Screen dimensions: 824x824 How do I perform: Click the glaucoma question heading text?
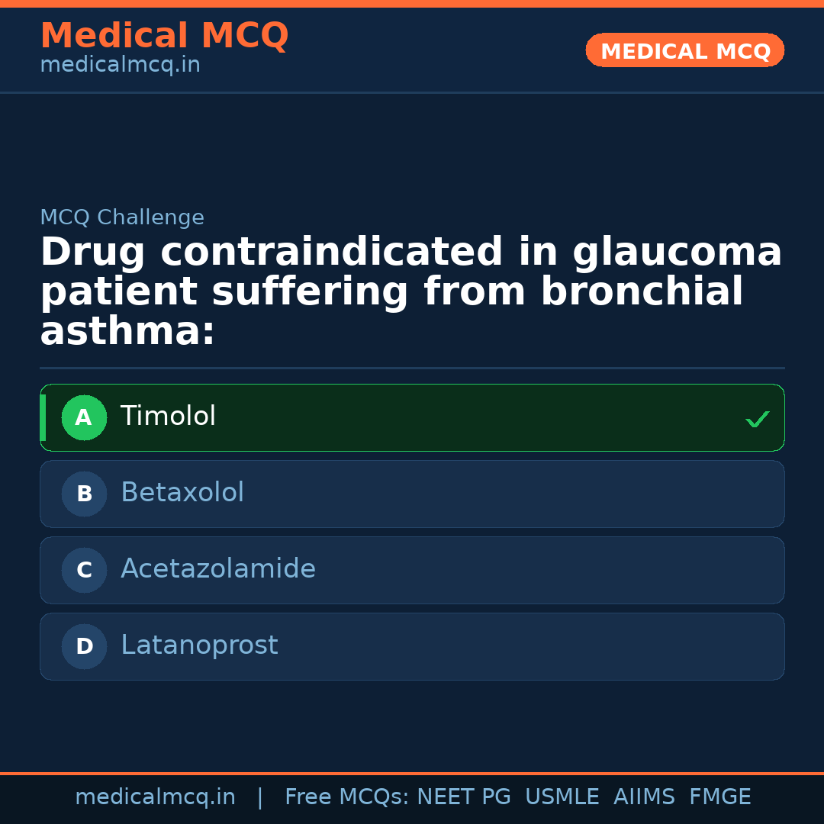point(410,292)
